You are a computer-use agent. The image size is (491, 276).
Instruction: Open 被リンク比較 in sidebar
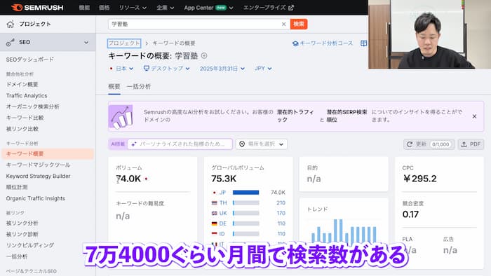point(22,129)
